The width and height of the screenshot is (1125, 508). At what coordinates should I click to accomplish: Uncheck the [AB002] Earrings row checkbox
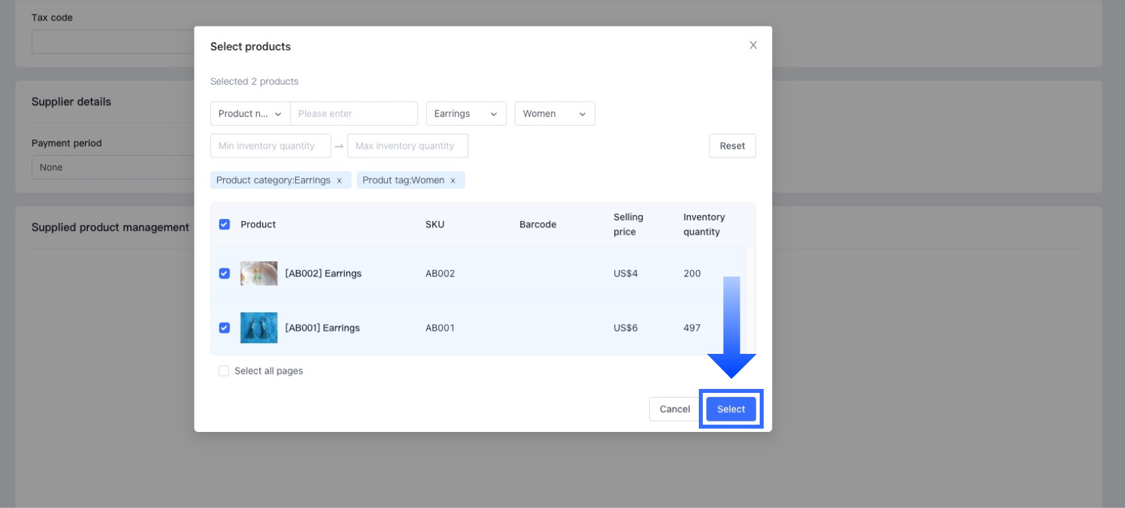click(x=224, y=273)
